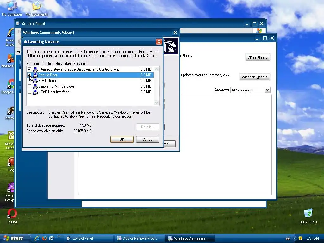Expand Quick Launch overflow chevron
The width and height of the screenshot is (324, 243).
(x=59, y=237)
